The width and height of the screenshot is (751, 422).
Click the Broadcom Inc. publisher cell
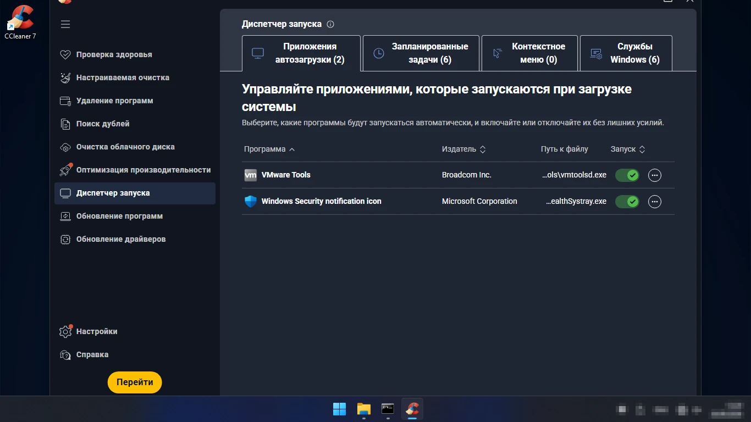click(x=467, y=175)
